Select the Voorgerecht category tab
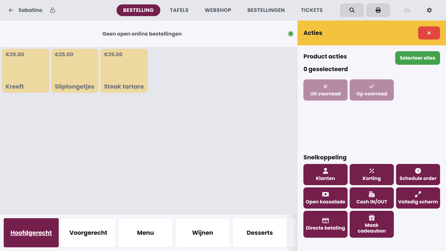The image size is (446, 251). click(88, 233)
